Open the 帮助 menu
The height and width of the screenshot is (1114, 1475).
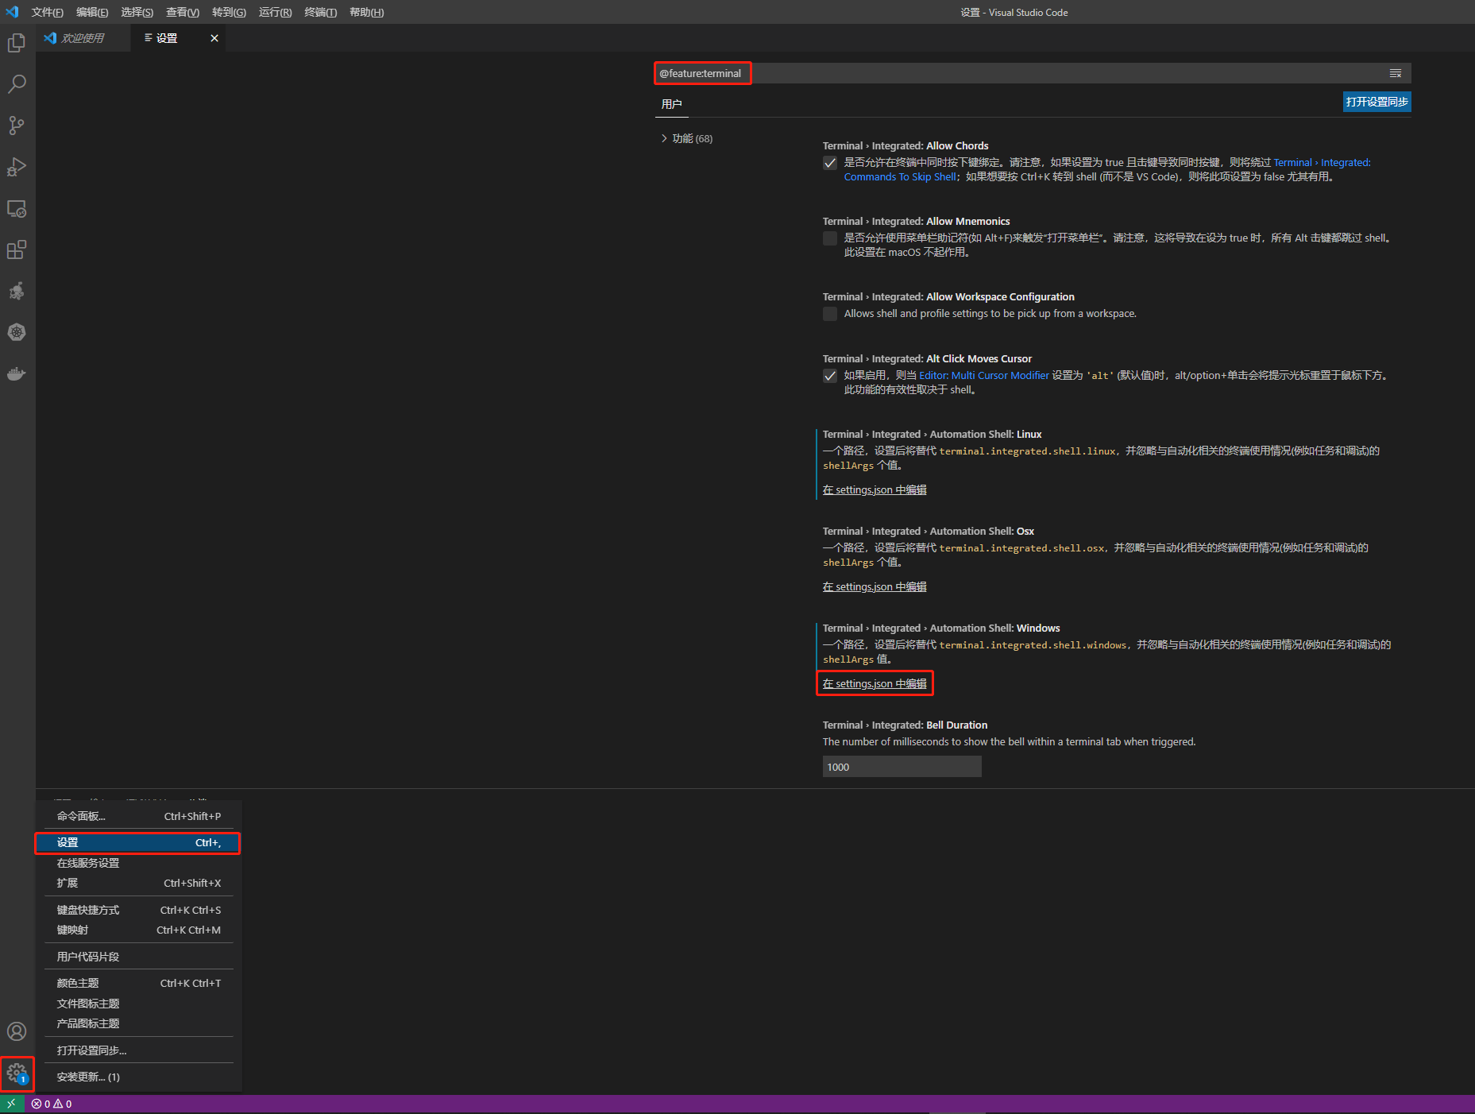click(x=366, y=12)
